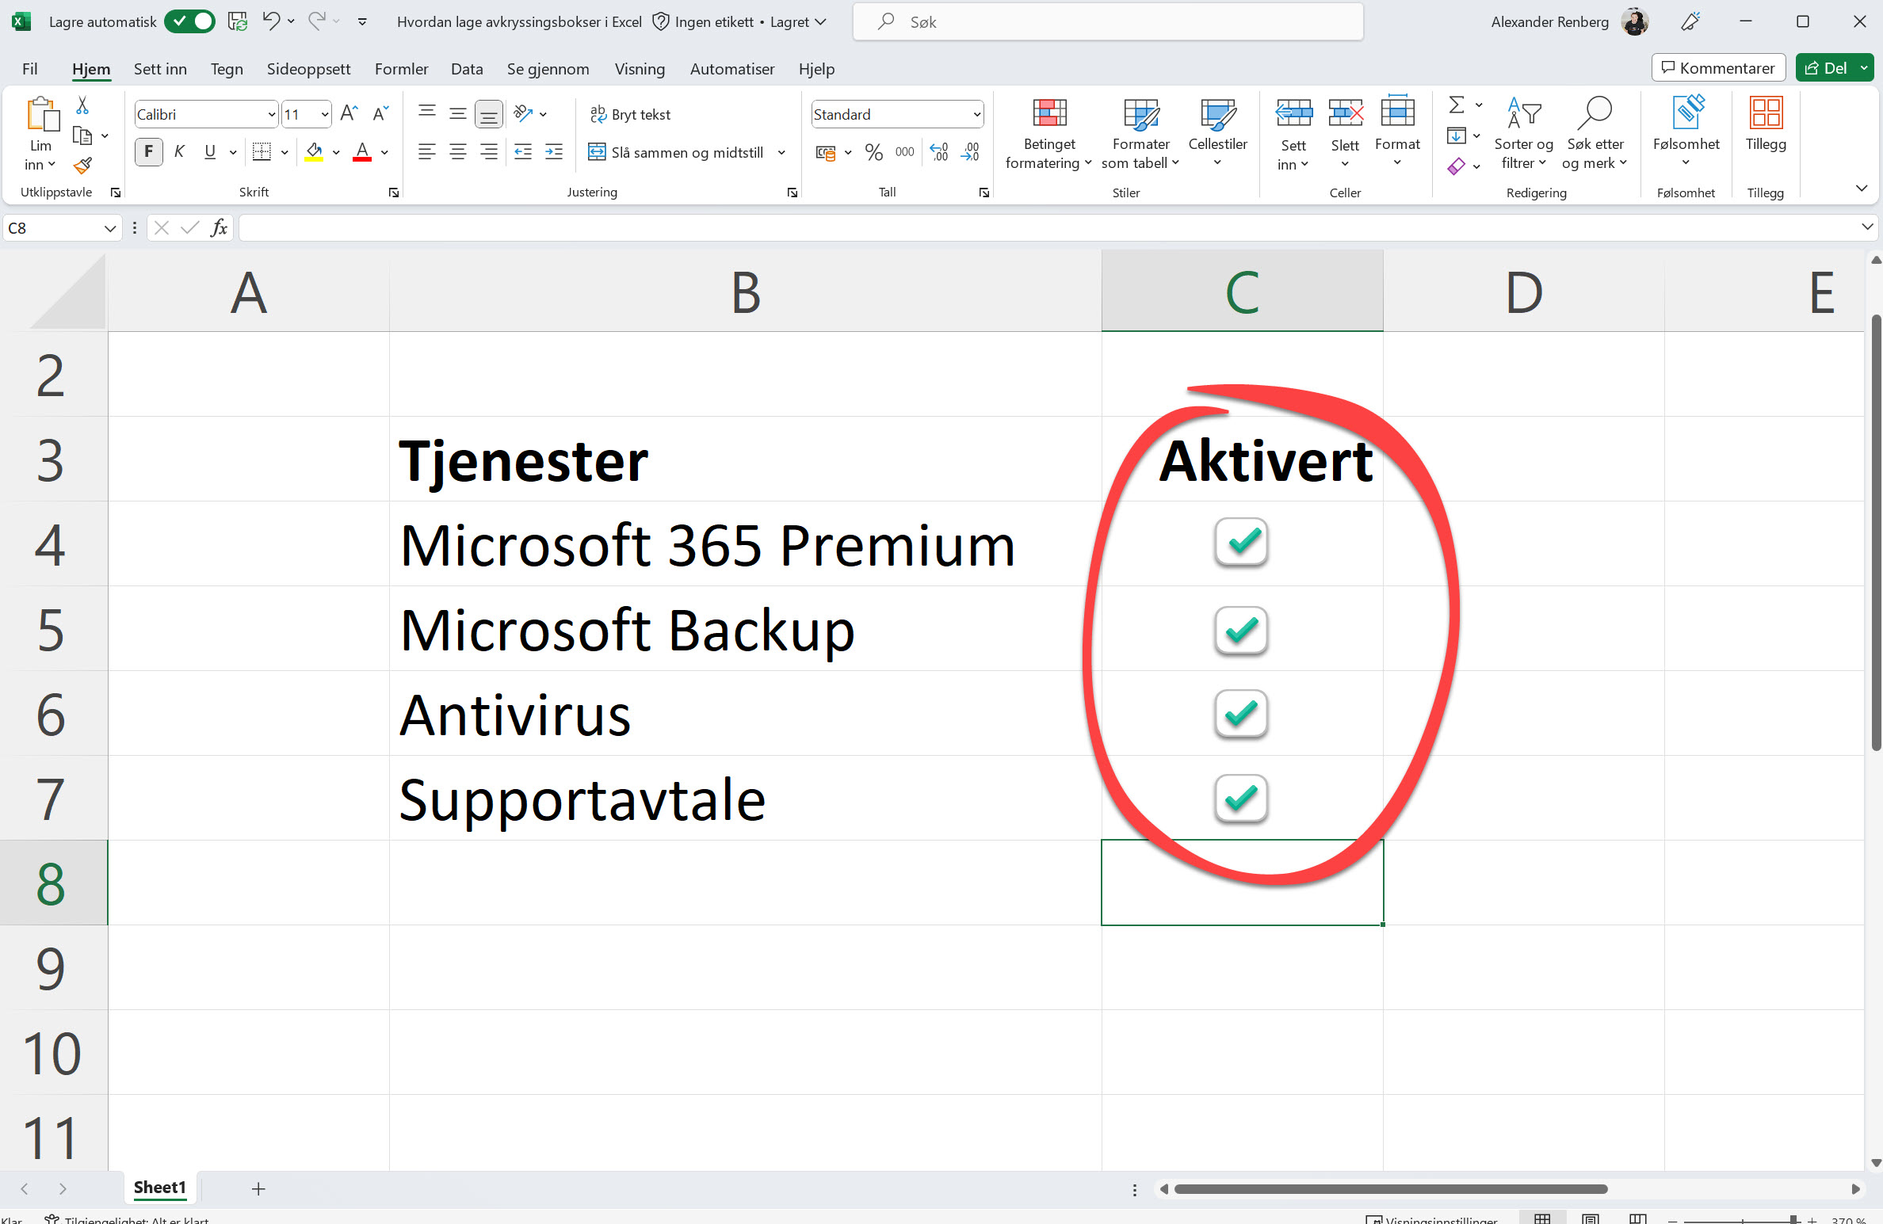
Task: Apply bold formatting with the F icon
Action: (x=147, y=151)
